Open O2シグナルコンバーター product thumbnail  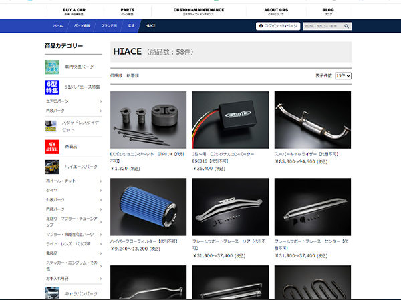pos(231,120)
